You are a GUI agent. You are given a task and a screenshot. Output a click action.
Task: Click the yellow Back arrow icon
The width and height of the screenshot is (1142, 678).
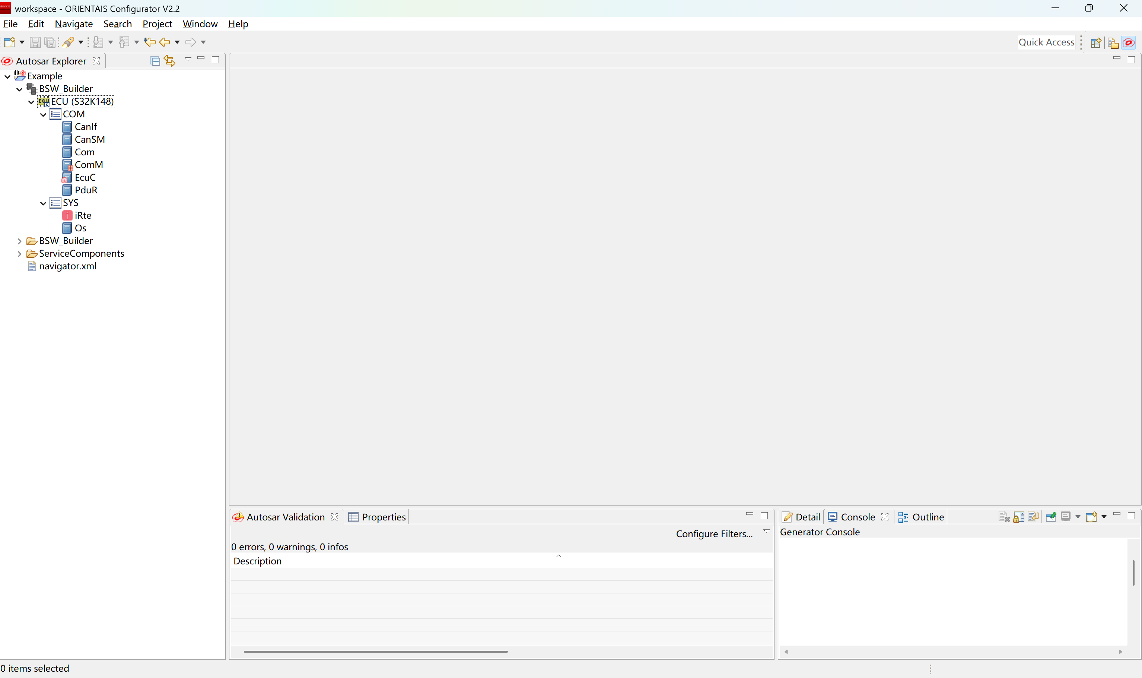click(x=164, y=42)
